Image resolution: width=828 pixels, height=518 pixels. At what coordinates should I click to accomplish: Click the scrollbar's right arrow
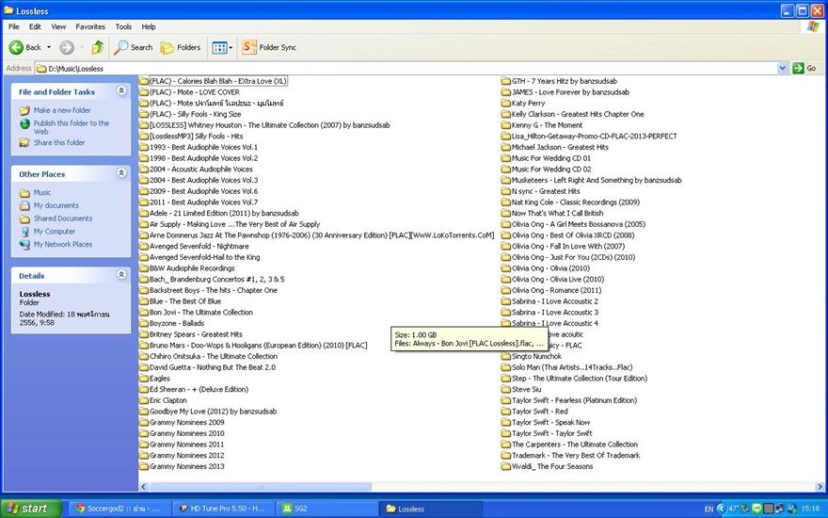tap(820, 487)
